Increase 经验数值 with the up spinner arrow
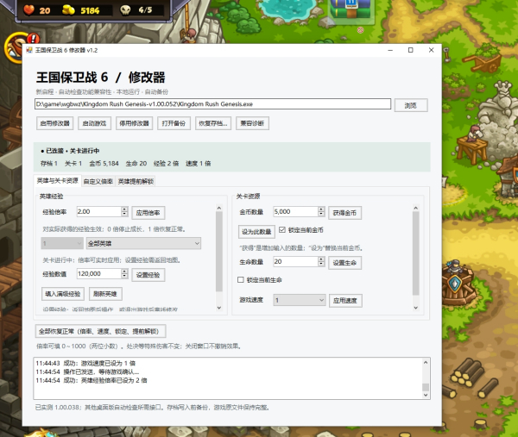The width and height of the screenshot is (518, 437). pos(124,272)
